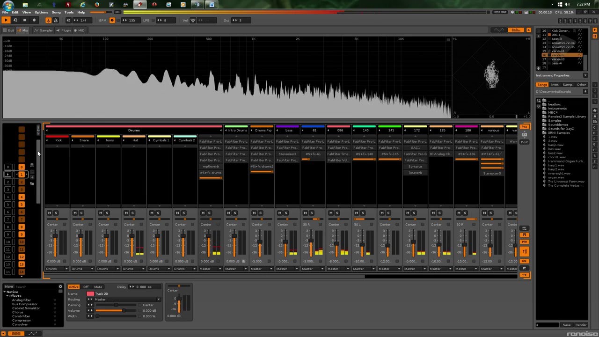Toggle the metronome icon
The image size is (599, 337).
point(56,20)
